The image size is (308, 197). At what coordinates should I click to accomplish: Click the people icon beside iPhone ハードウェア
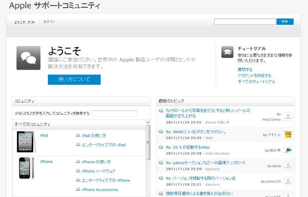click(x=78, y=171)
